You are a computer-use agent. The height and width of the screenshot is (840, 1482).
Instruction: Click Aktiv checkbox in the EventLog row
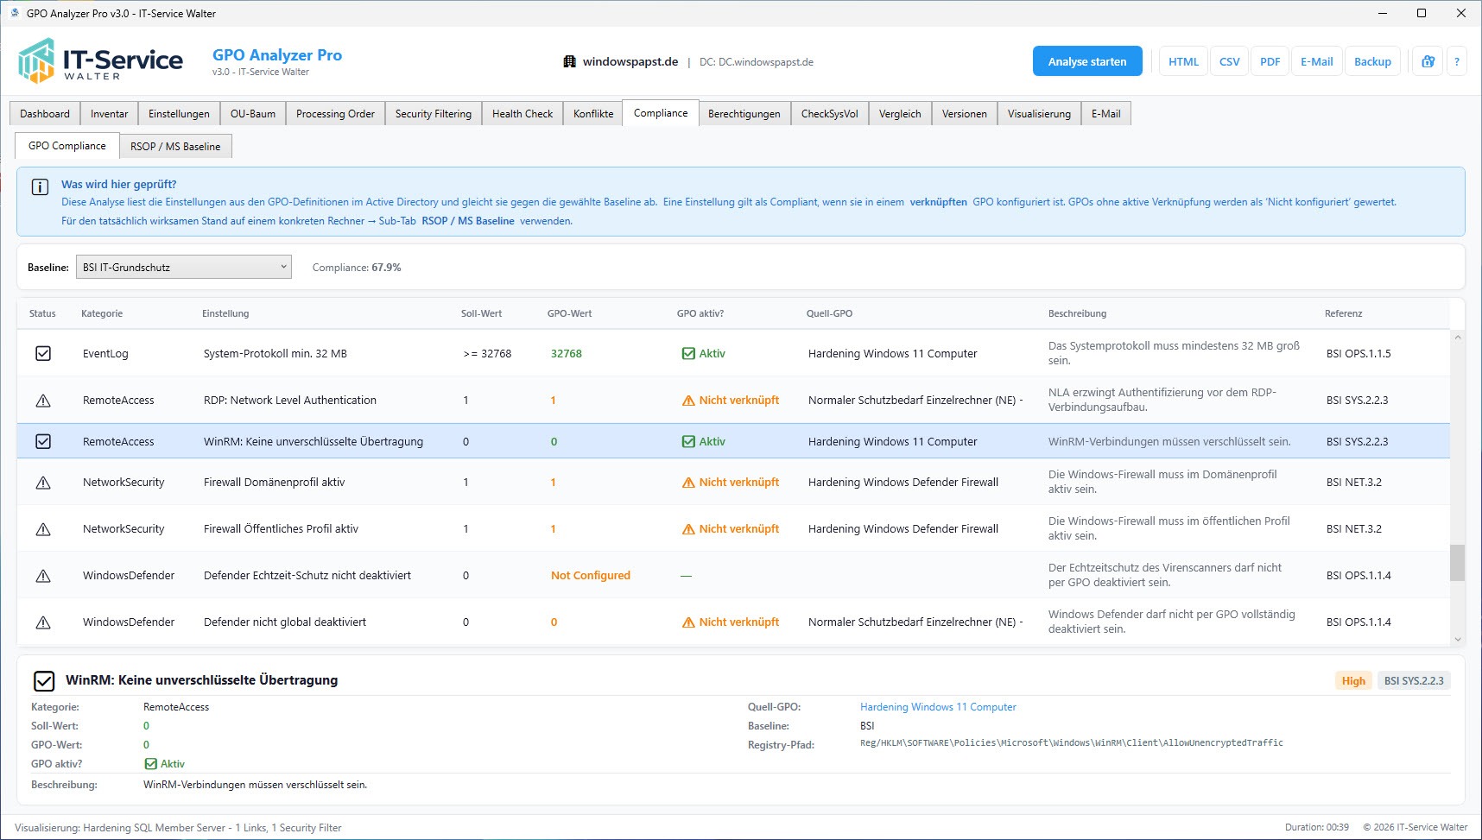[688, 354]
